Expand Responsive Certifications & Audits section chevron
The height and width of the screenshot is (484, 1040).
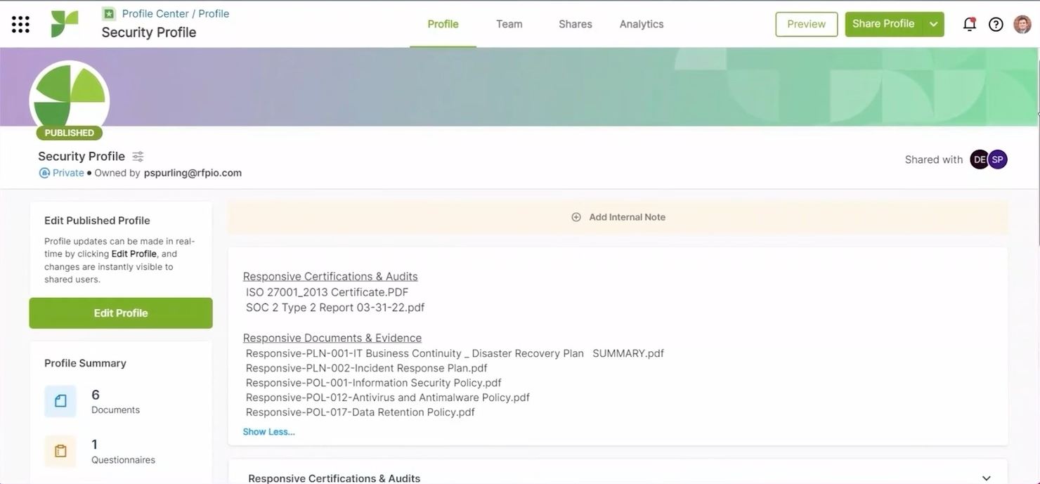(x=987, y=478)
